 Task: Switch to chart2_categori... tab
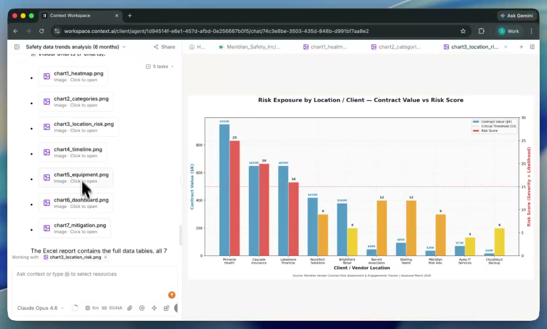point(396,47)
